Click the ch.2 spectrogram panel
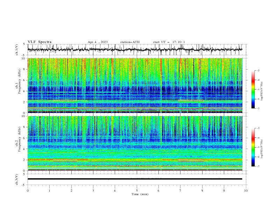 coord(135,143)
